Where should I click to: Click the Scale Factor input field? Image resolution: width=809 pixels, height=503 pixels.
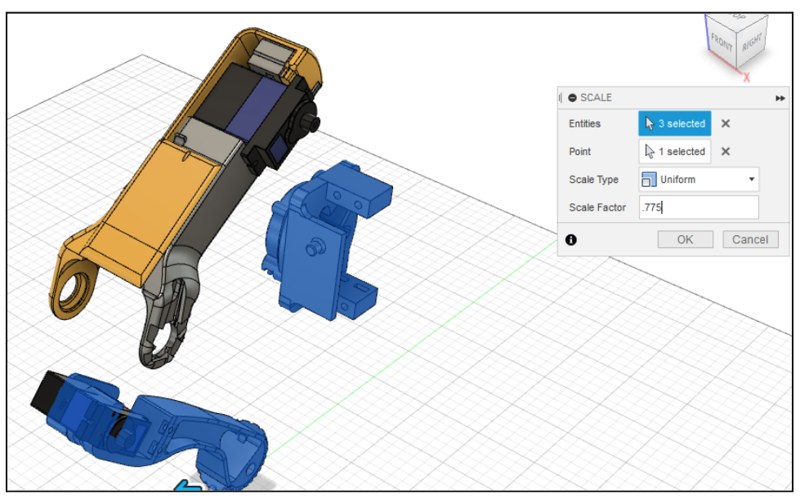pos(699,207)
